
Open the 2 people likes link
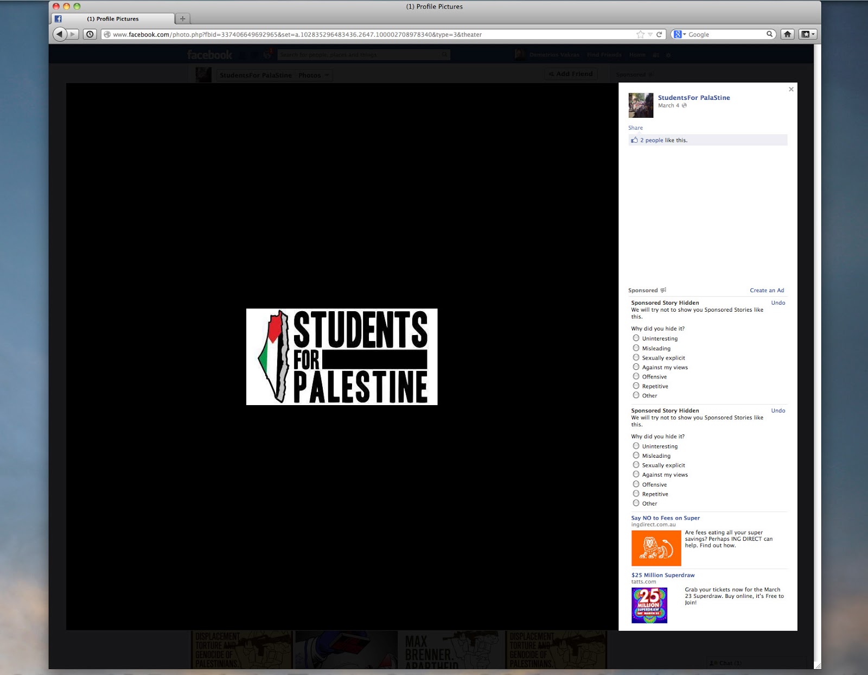pyautogui.click(x=652, y=140)
